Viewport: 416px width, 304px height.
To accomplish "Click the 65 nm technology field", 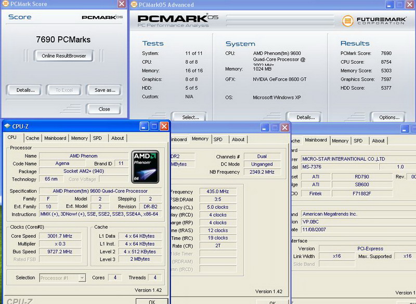I will [51, 179].
